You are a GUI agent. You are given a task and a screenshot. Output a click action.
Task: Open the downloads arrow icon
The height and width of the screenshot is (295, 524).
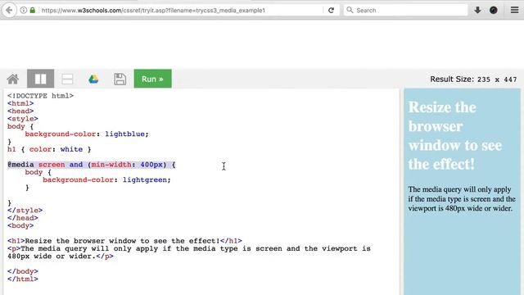point(477,10)
